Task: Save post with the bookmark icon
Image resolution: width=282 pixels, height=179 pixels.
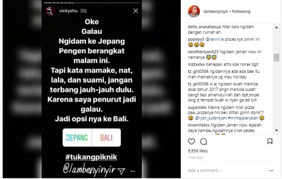Action: coord(270,141)
